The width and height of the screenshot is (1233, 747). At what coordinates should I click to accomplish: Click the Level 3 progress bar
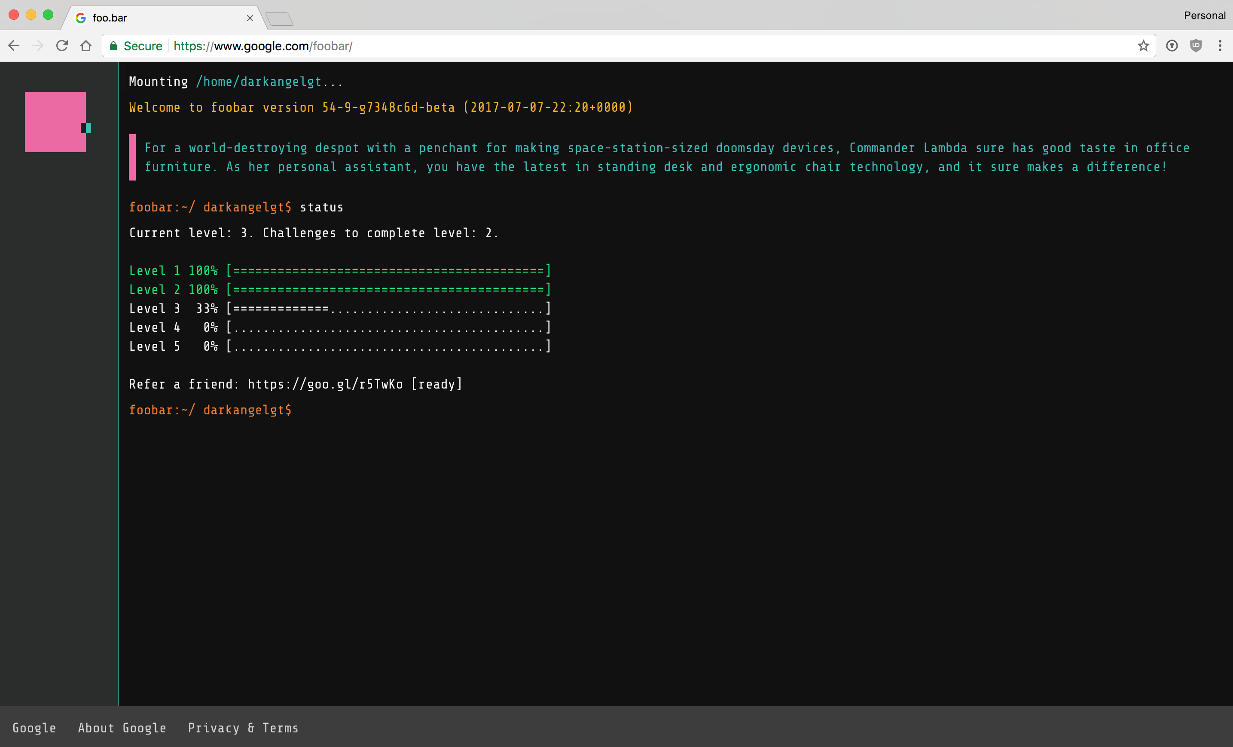[388, 309]
